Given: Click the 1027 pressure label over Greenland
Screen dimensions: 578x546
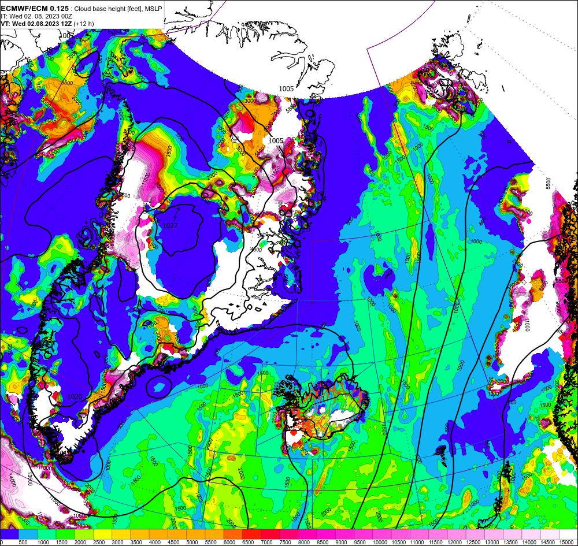Looking at the screenshot, I should tap(170, 225).
